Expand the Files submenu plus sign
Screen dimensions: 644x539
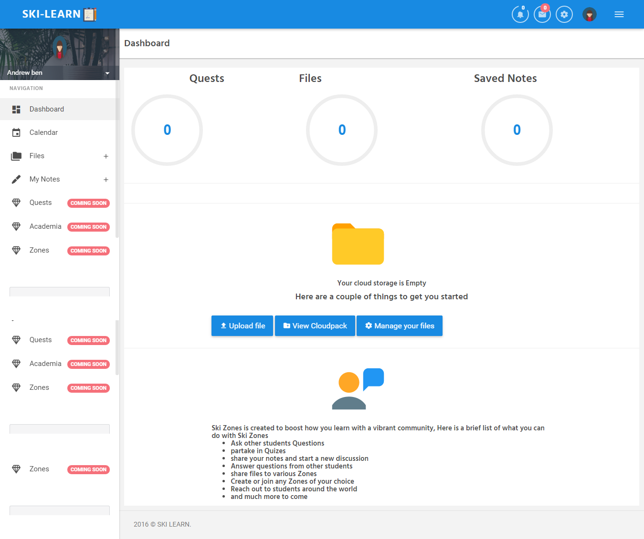[106, 156]
